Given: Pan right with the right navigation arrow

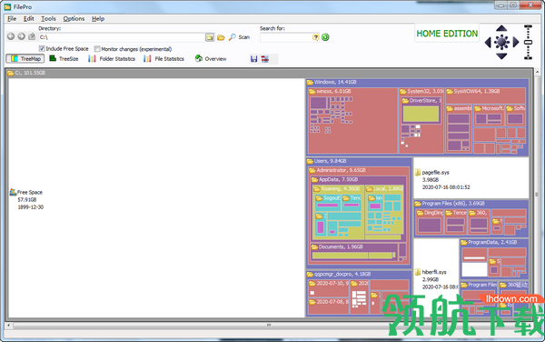Looking at the screenshot, I should point(516,43).
